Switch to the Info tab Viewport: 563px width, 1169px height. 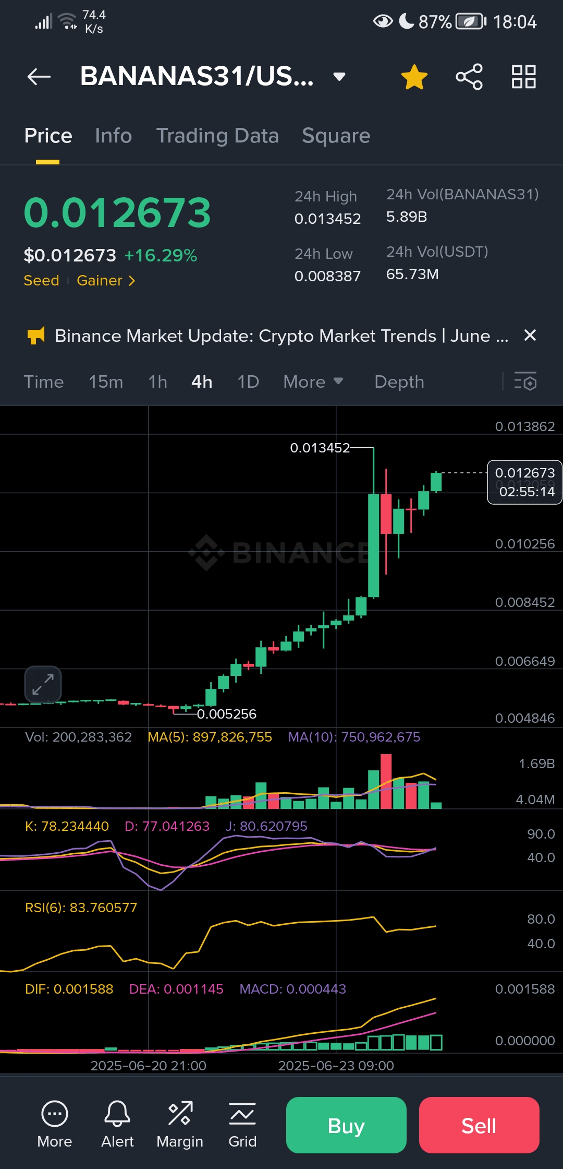(114, 136)
